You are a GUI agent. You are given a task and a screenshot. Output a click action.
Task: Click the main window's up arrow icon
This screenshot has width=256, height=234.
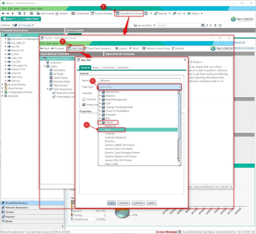point(12,13)
